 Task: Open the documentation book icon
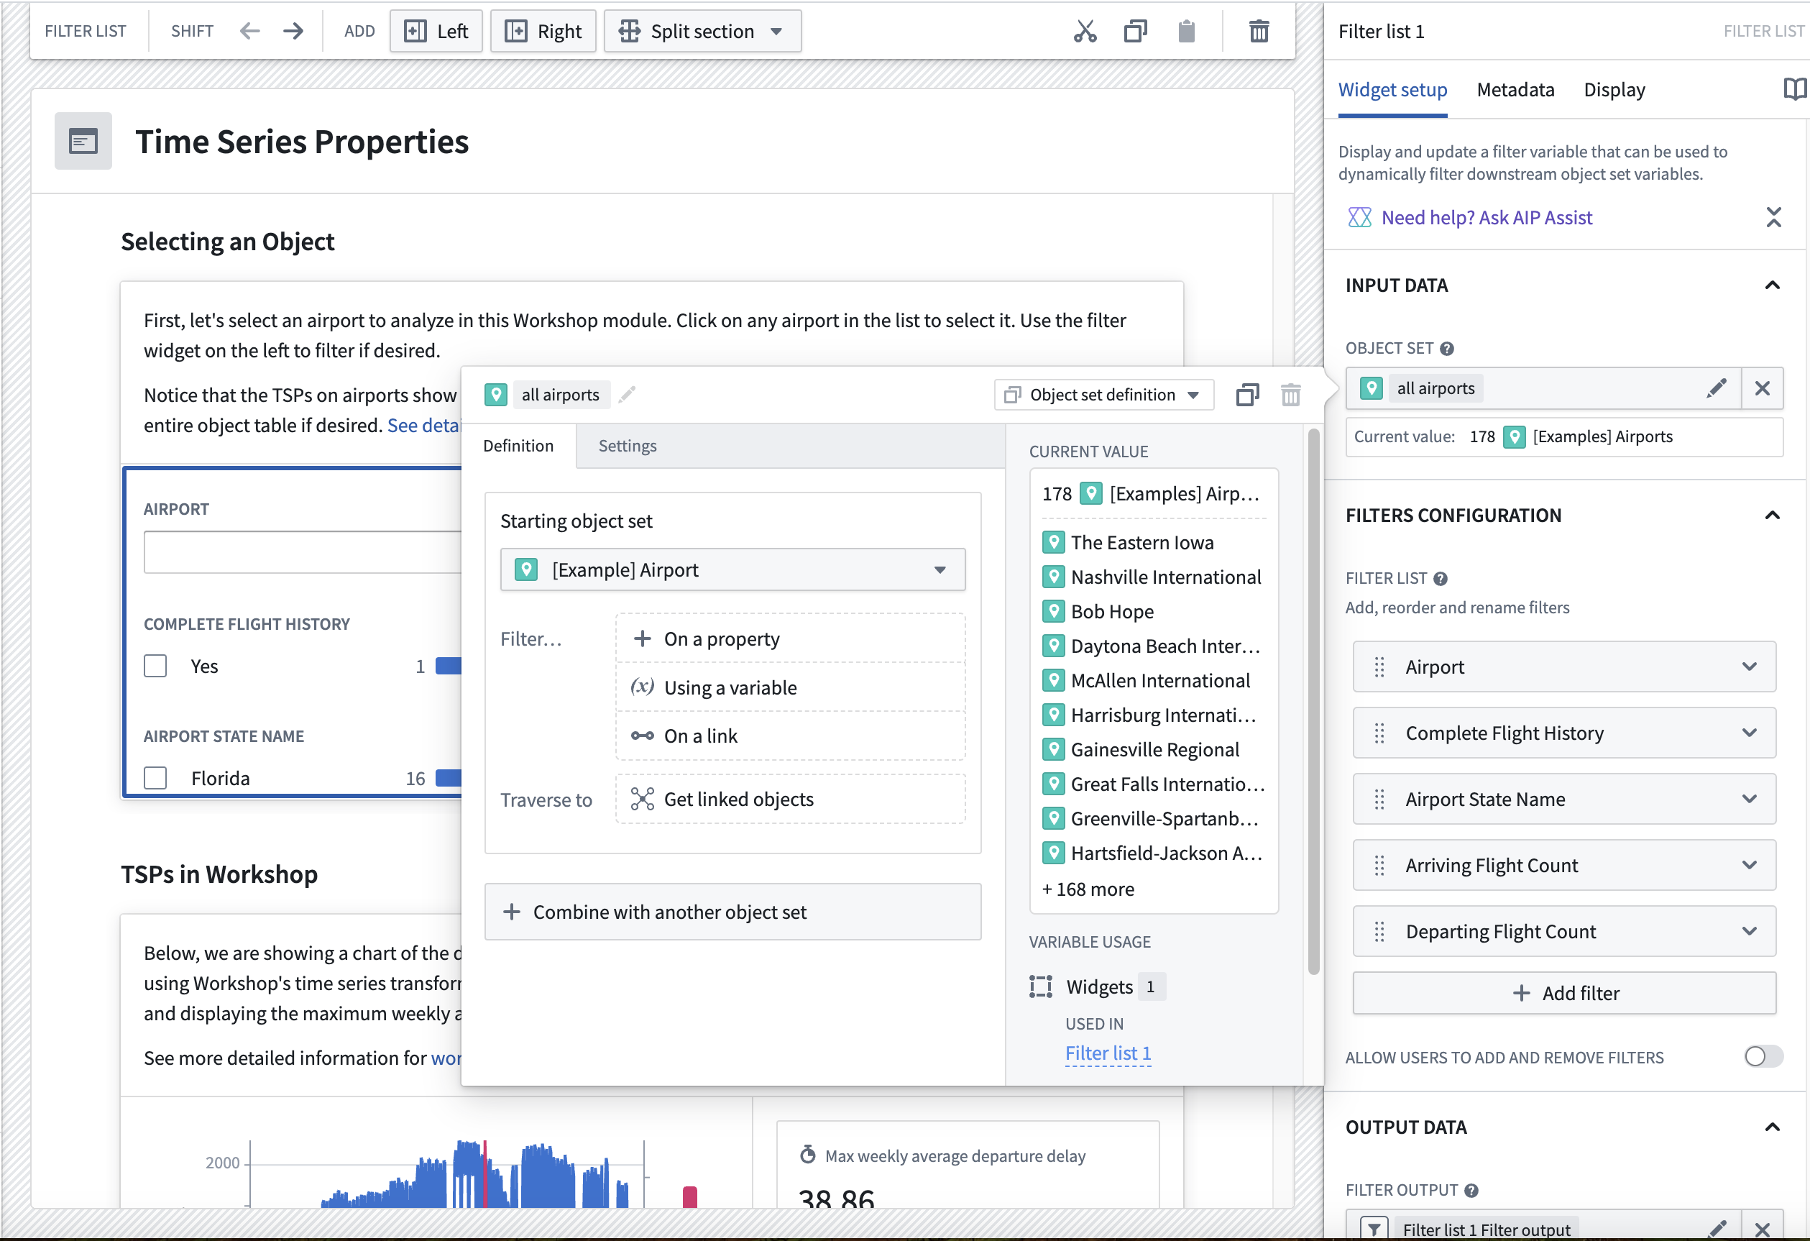(x=1794, y=90)
